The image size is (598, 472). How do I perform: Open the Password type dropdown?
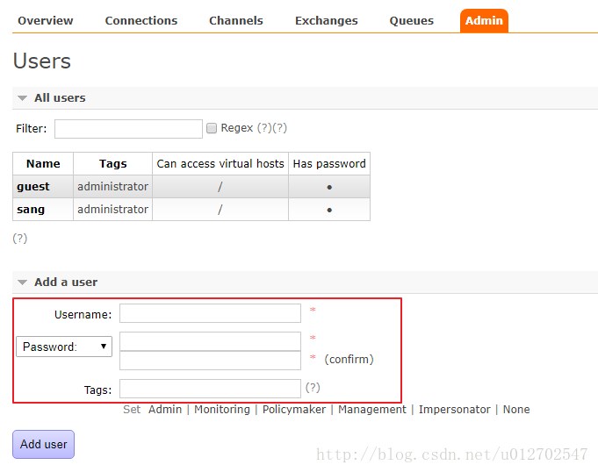point(64,347)
